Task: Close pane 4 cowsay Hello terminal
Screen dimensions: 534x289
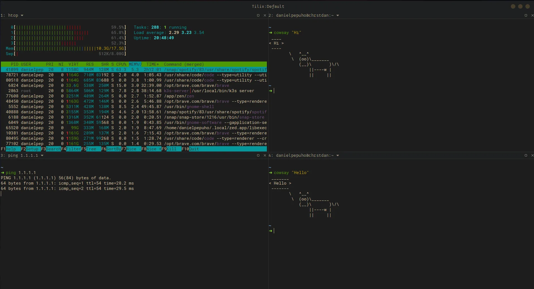Action: (x=532, y=155)
